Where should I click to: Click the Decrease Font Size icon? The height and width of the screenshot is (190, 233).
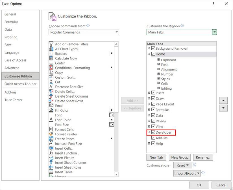(51, 87)
